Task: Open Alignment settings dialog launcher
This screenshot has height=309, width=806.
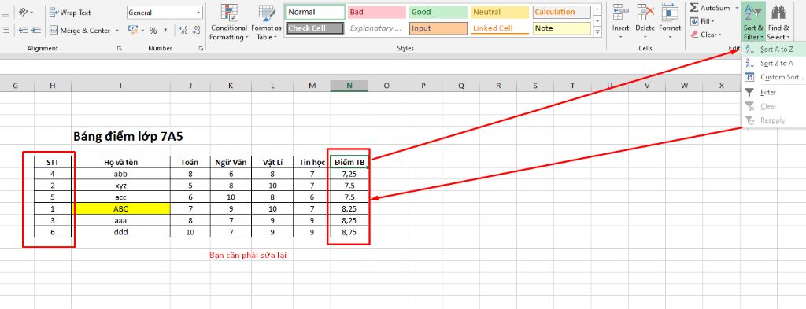Action: (x=120, y=48)
